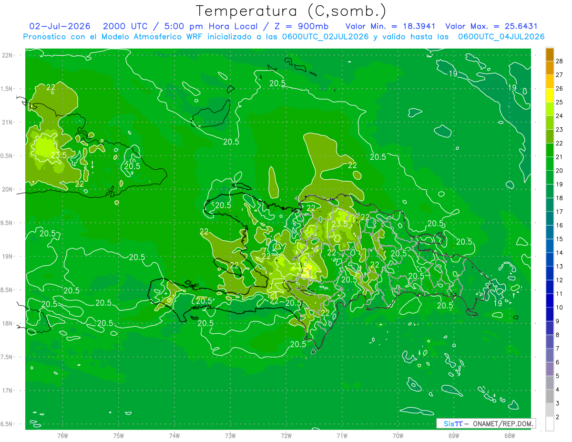Click the Valor Max. = 25.6431 text
572x442 pixels.
(491, 26)
